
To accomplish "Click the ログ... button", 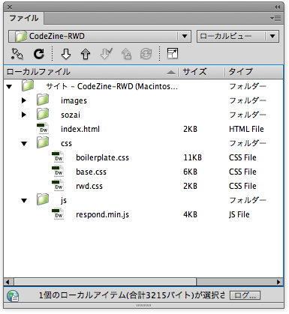I will tap(245, 295).
